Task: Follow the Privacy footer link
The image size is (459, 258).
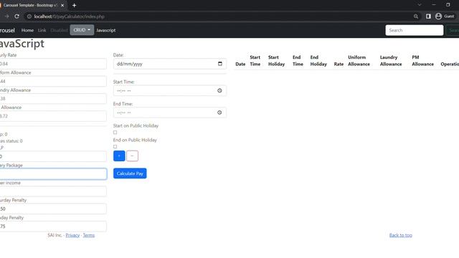Action: 72,235
